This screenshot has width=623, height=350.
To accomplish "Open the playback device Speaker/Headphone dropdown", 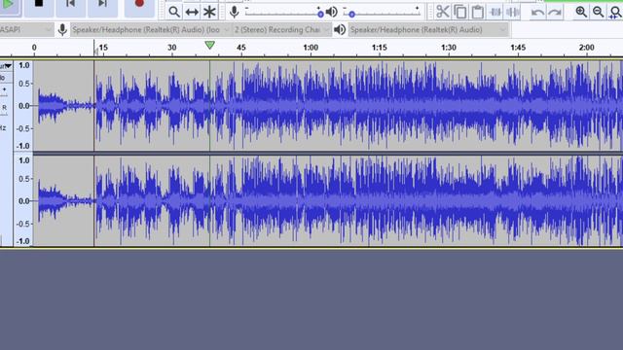I will (428, 30).
